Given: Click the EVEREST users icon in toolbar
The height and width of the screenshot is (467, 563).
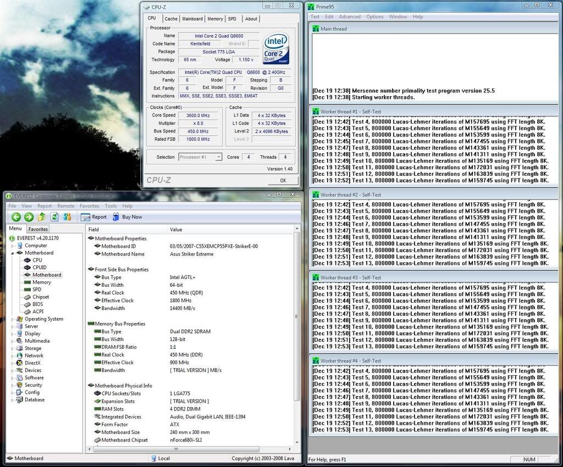Looking at the screenshot, I should tap(67, 216).
